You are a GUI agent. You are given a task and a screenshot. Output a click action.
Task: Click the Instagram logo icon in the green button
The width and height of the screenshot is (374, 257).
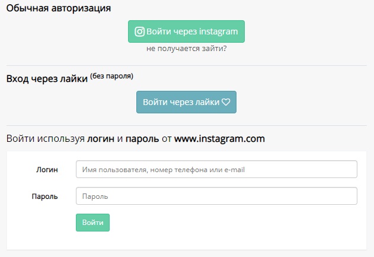(139, 31)
